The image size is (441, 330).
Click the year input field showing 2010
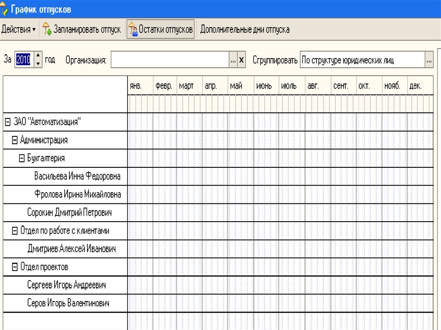pos(23,60)
